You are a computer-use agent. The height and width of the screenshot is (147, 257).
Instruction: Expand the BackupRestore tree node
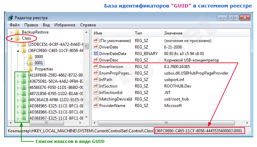(x=11, y=32)
